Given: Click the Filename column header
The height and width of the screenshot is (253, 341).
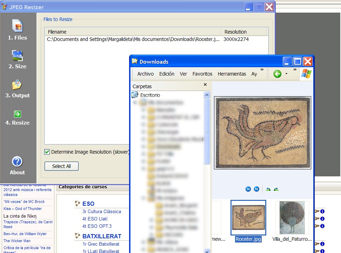Looking at the screenshot, I should pyautogui.click(x=133, y=32).
